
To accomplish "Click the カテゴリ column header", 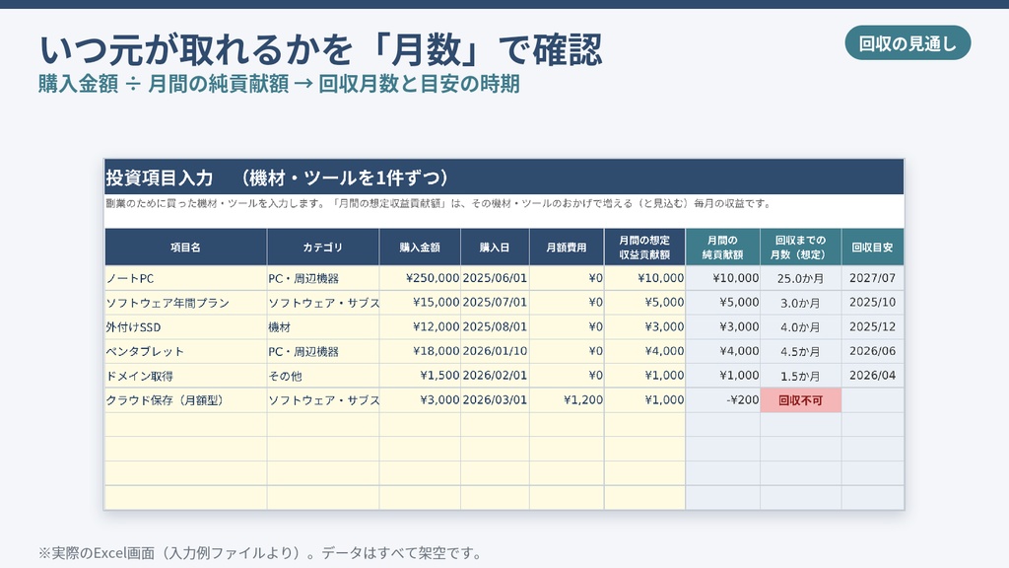I will (323, 248).
